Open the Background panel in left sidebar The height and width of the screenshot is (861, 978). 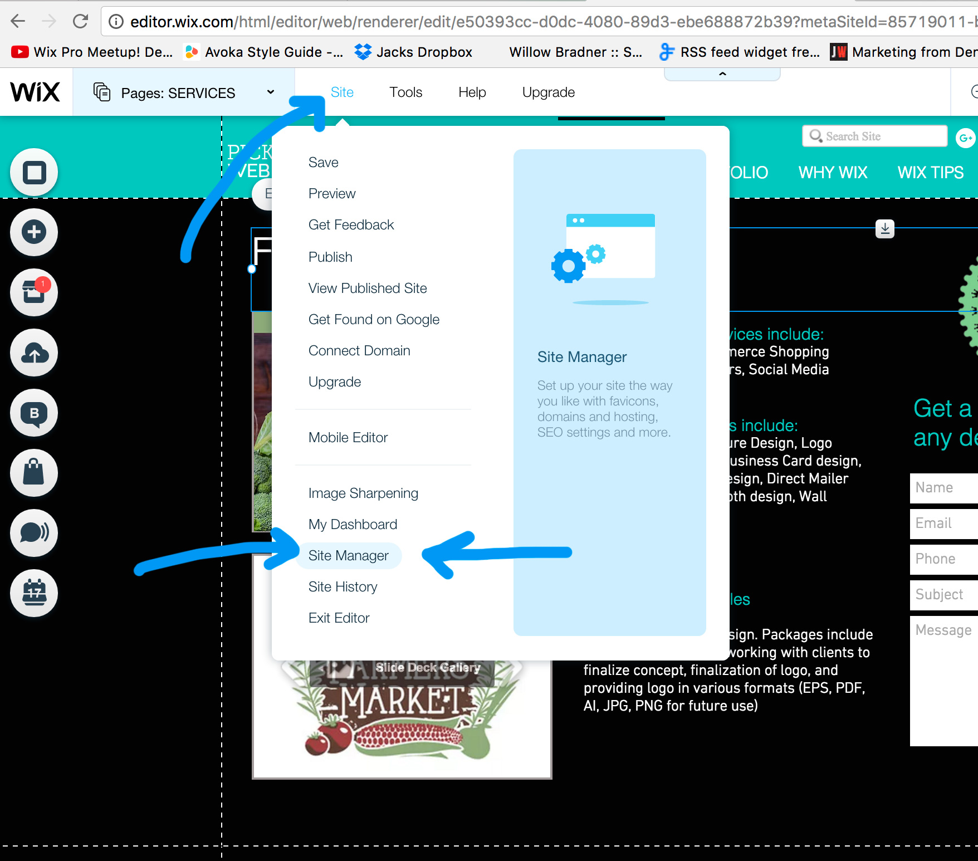click(34, 172)
